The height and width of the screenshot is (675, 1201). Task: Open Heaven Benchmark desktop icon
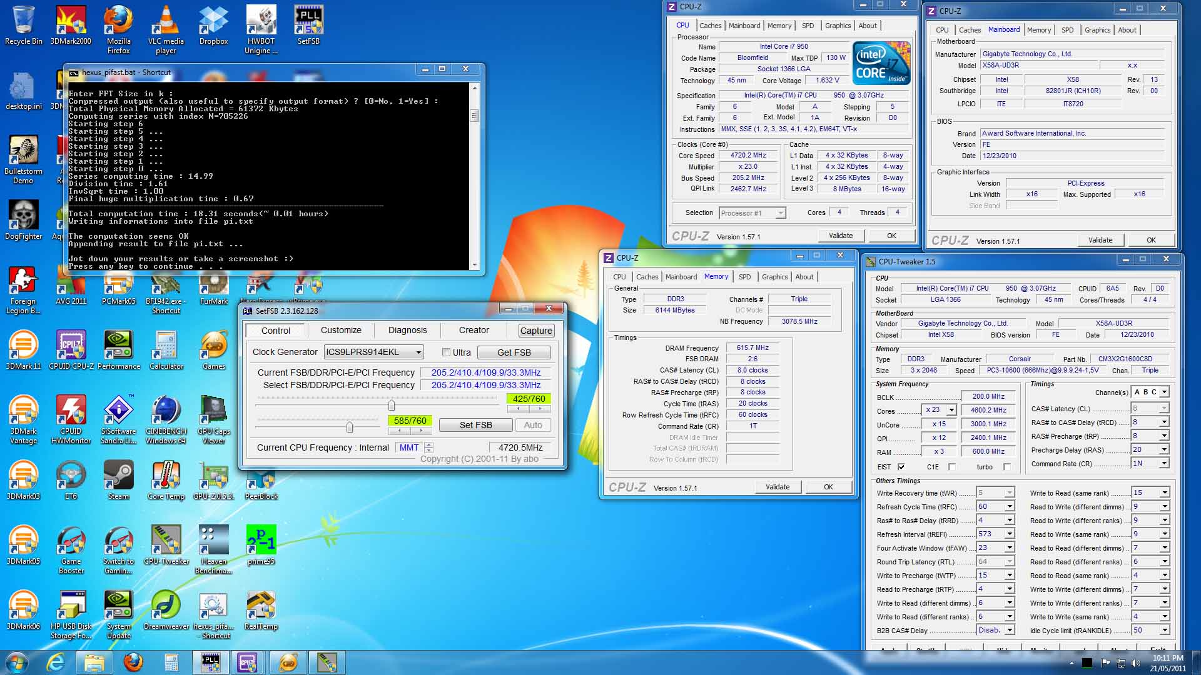point(213,550)
